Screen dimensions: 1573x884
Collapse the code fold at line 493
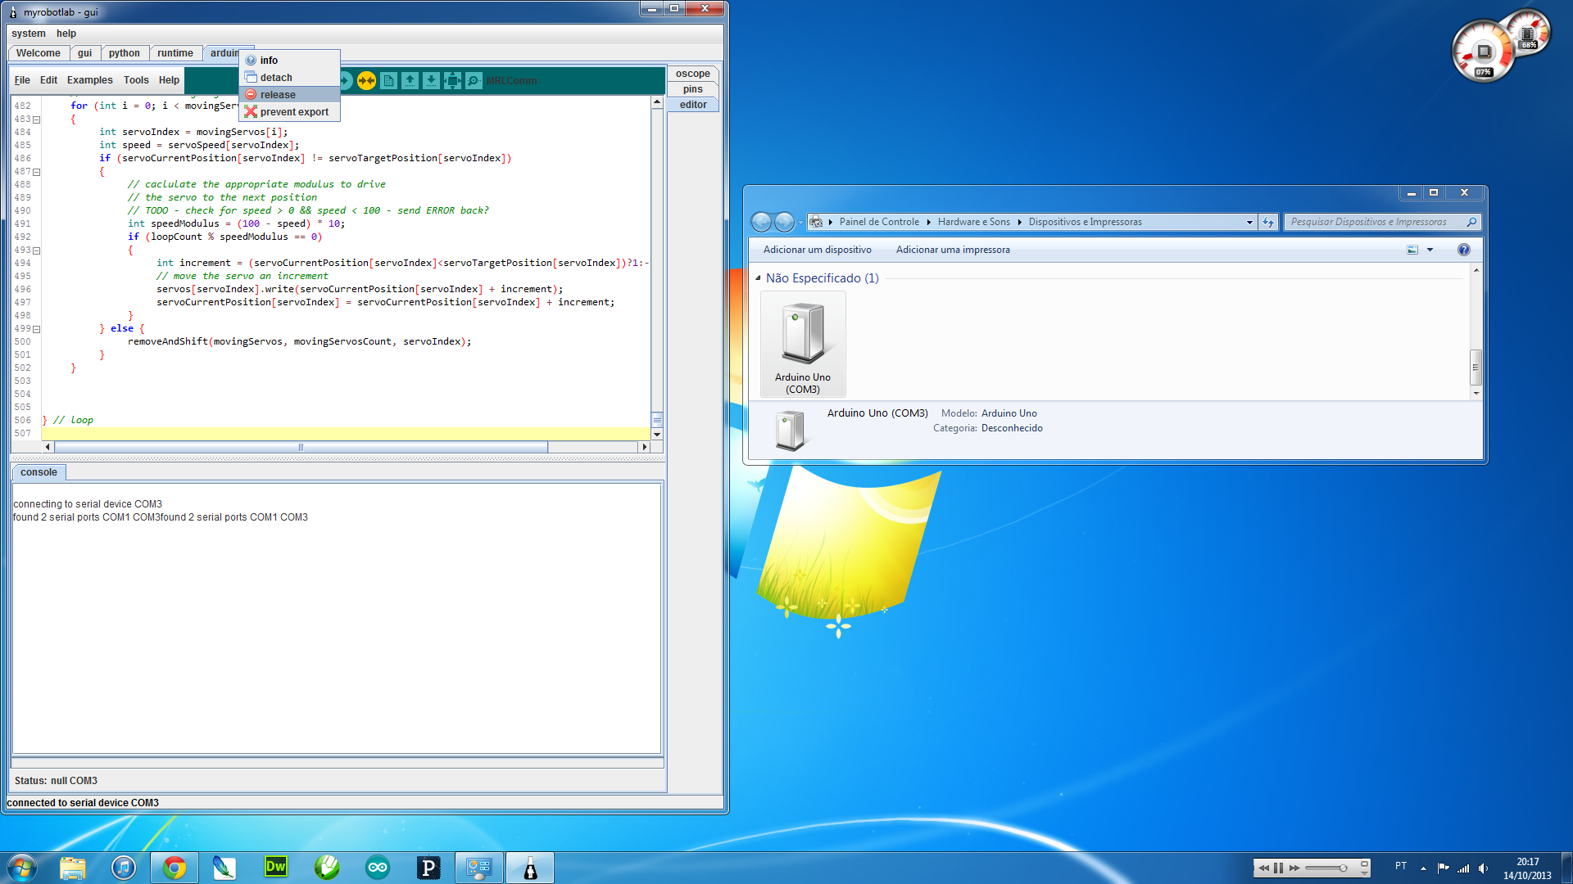click(x=36, y=250)
